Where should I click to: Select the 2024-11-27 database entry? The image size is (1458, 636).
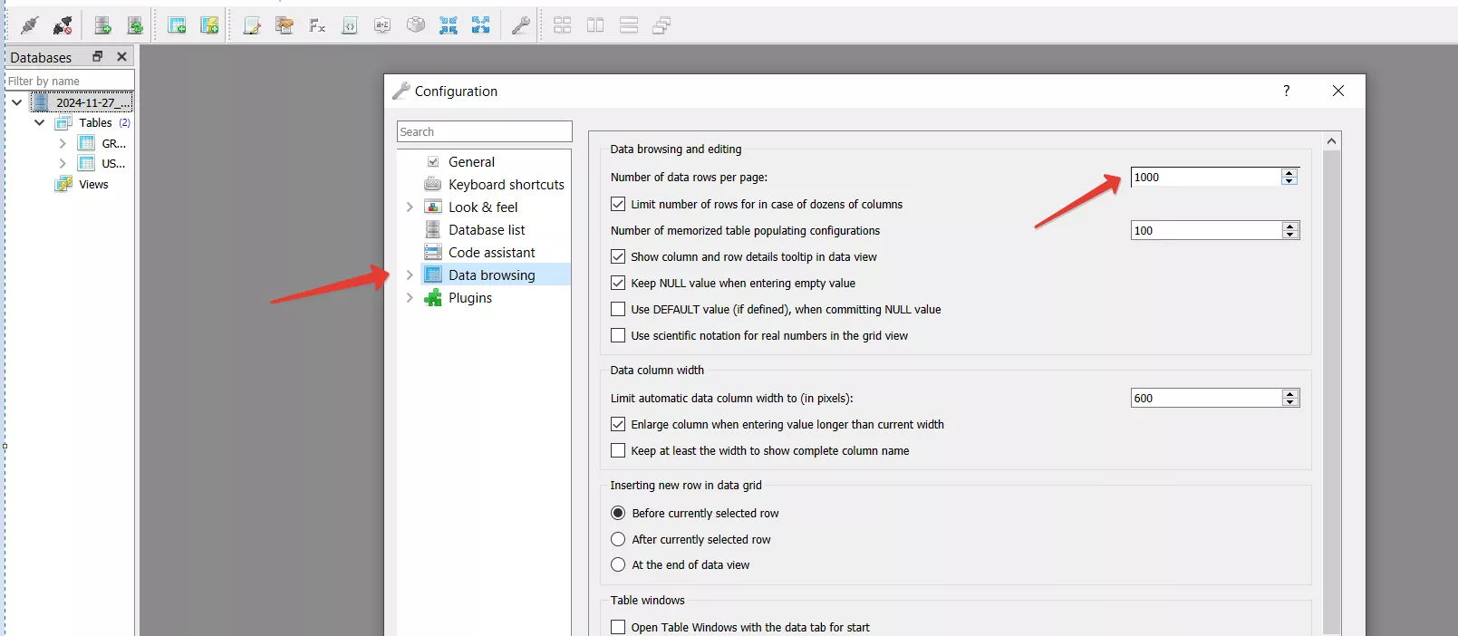pyautogui.click(x=92, y=102)
